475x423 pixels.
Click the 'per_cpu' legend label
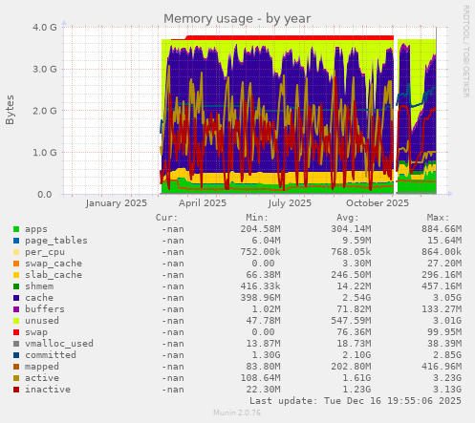click(45, 252)
